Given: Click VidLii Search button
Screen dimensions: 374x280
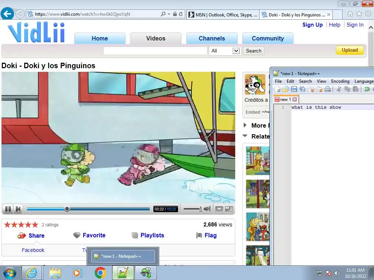Looking at the screenshot, I should [253, 51].
